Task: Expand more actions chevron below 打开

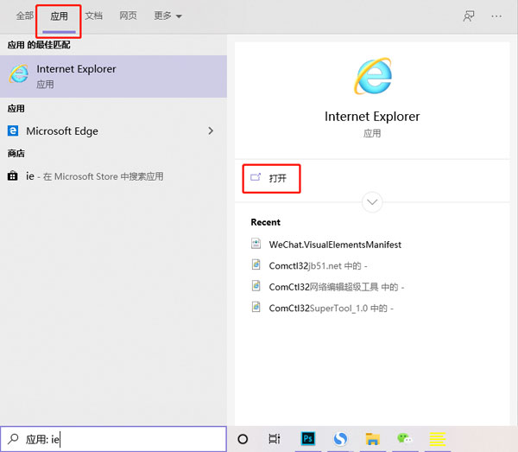Action: pyautogui.click(x=372, y=202)
